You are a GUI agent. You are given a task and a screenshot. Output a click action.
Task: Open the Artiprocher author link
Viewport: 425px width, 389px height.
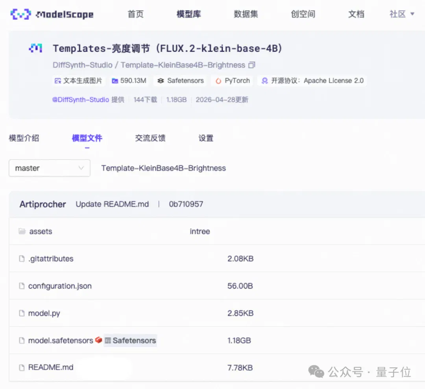coord(42,204)
